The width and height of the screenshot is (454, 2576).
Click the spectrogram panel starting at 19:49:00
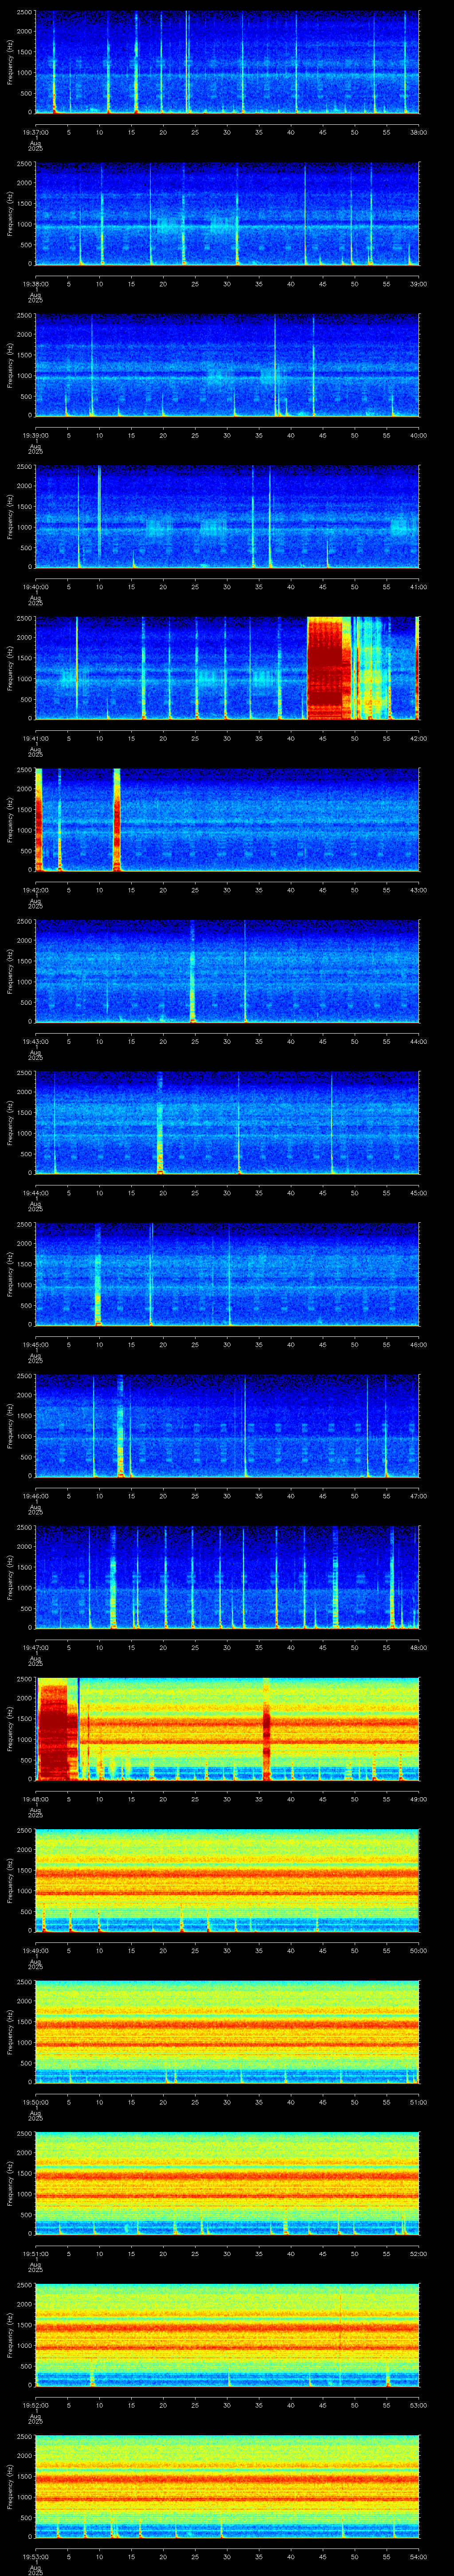pos(227,1880)
